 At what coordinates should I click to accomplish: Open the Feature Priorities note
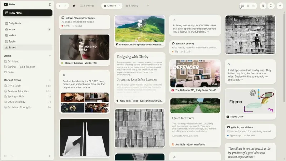click(28, 91)
